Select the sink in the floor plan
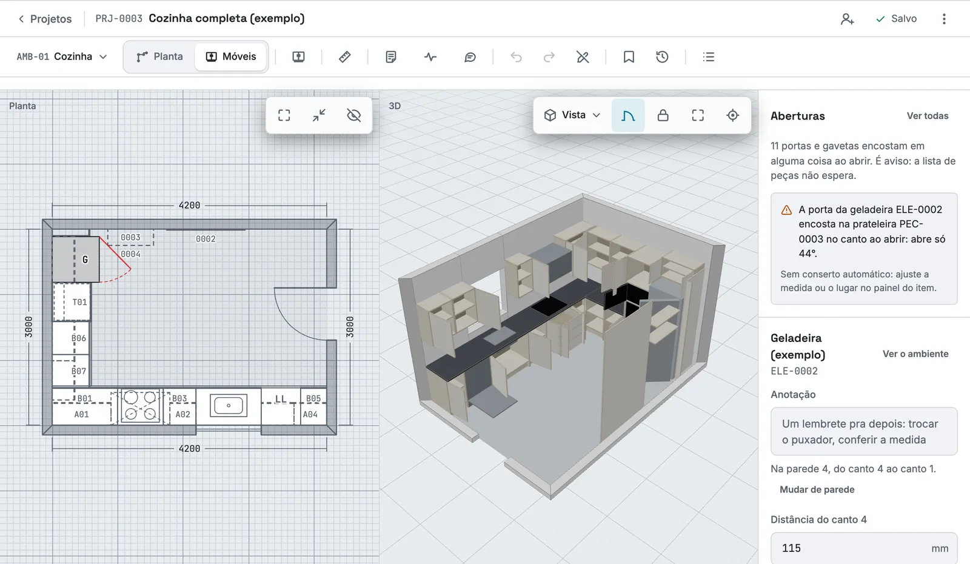This screenshot has height=564, width=970. tap(229, 405)
